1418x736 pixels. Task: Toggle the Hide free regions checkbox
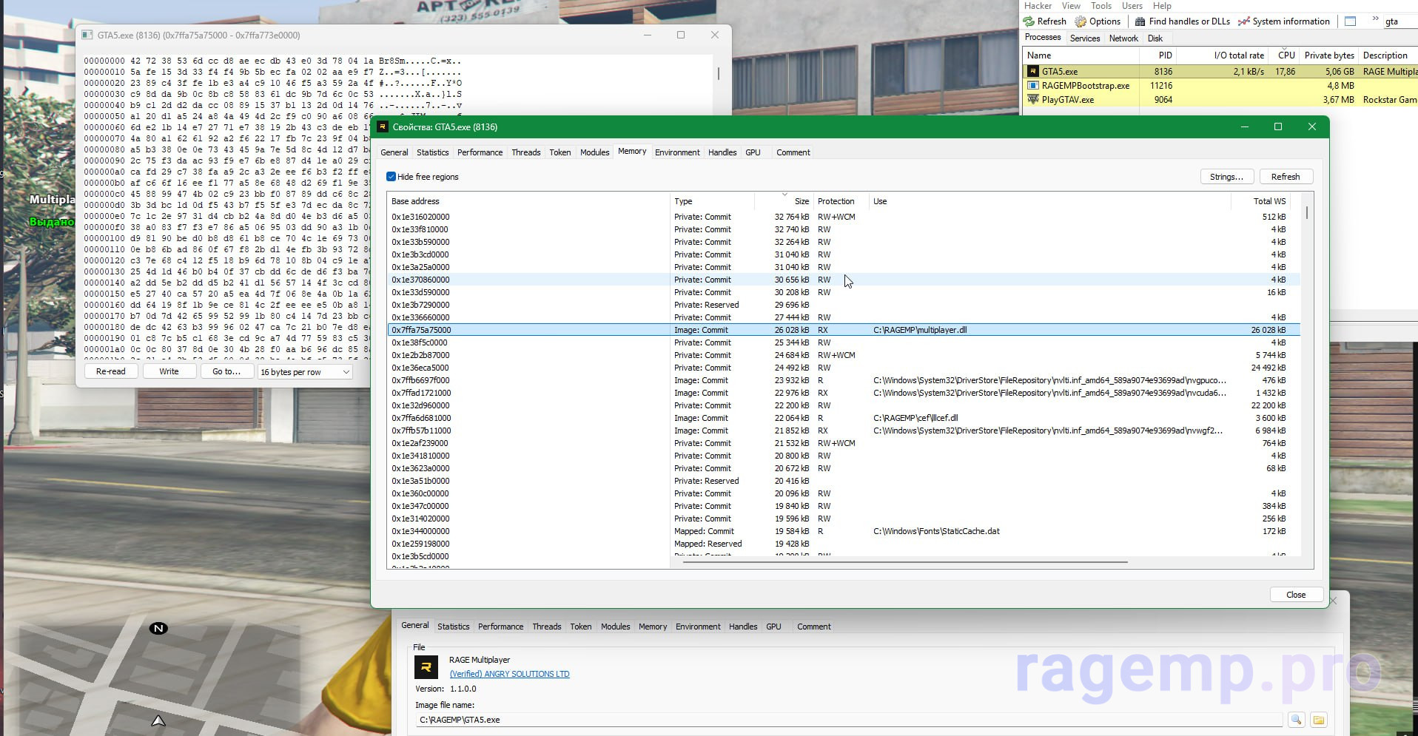tap(391, 177)
